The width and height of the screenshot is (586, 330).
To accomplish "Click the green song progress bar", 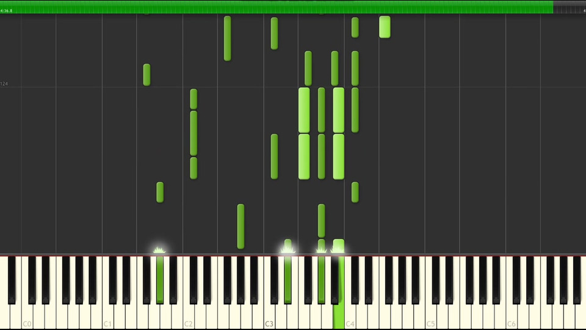I will [x=277, y=7].
